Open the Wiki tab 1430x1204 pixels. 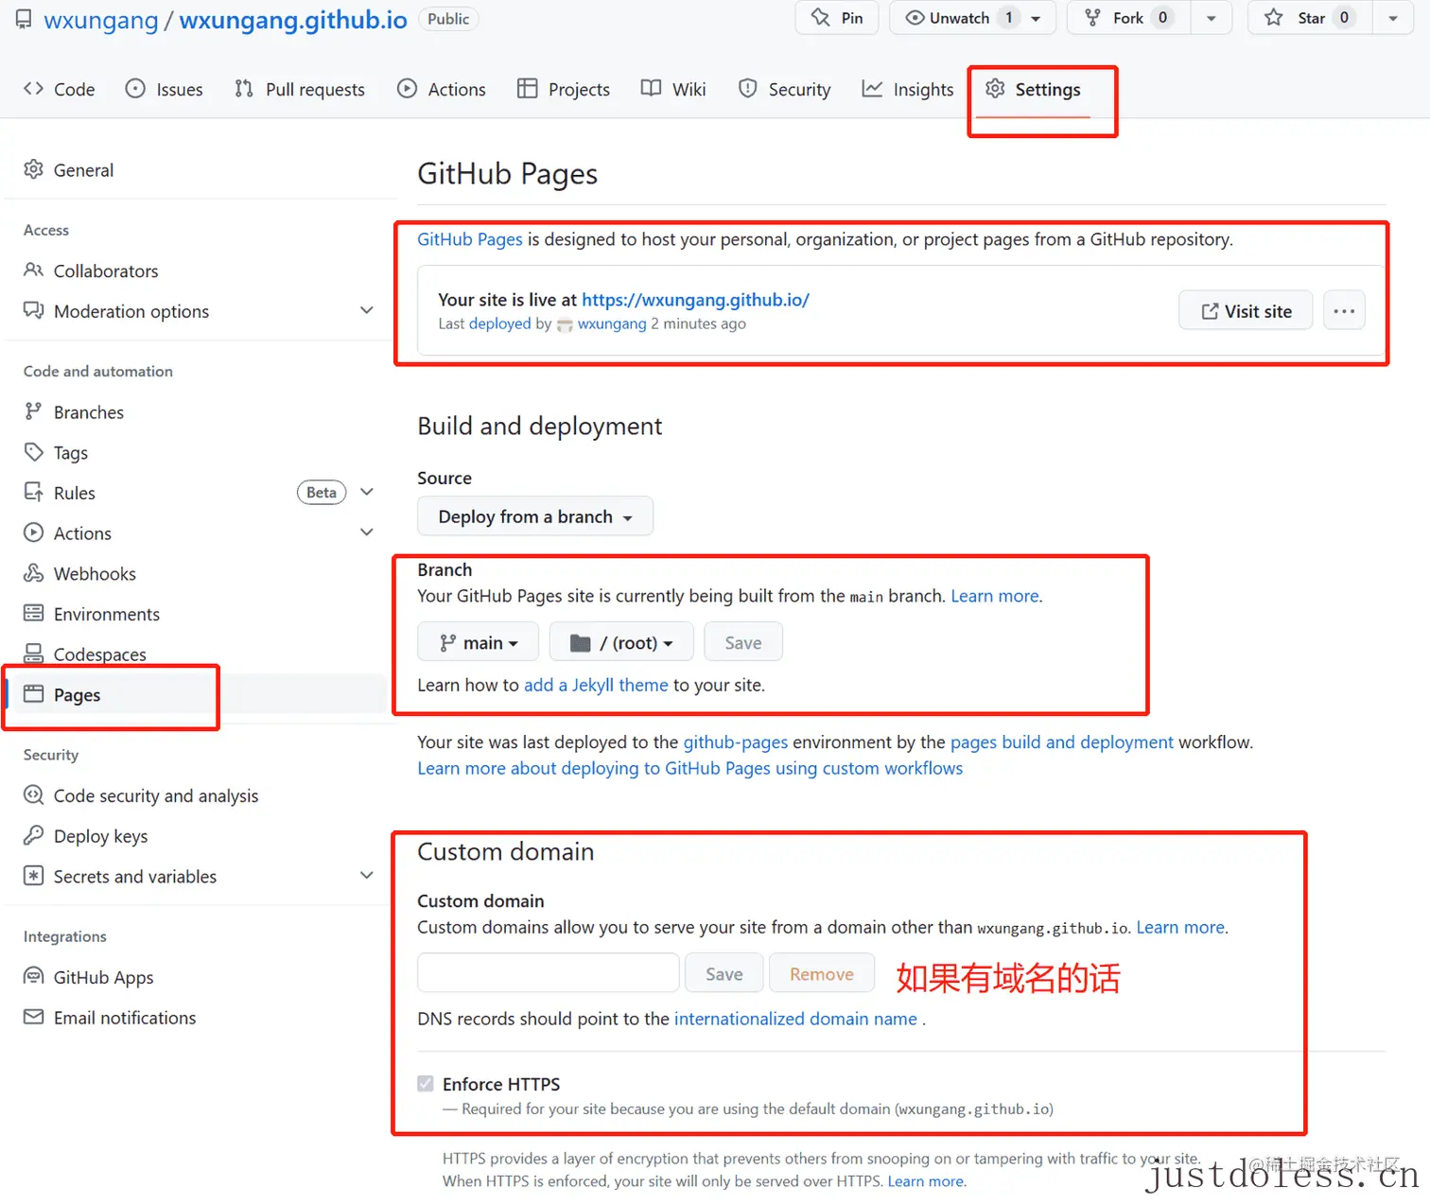tap(673, 89)
